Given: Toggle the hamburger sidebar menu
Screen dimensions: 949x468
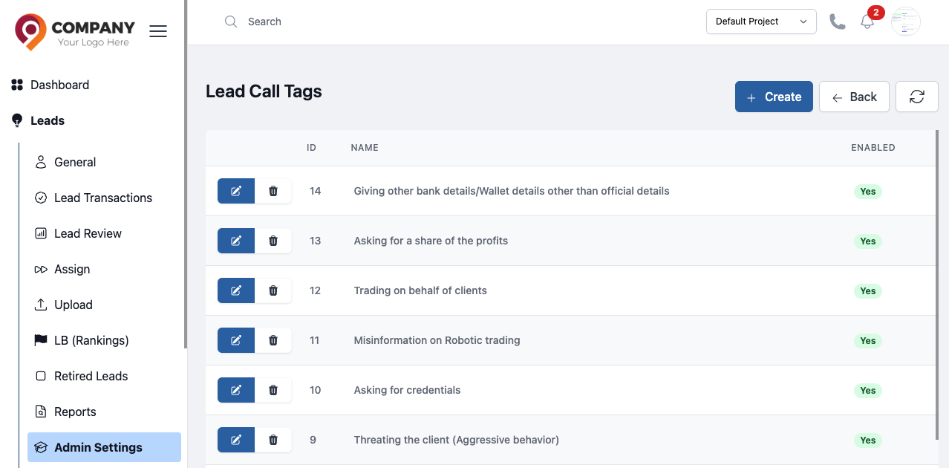Looking at the screenshot, I should coord(158,31).
